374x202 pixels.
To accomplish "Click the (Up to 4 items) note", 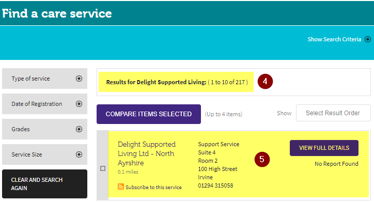I will pos(224,114).
